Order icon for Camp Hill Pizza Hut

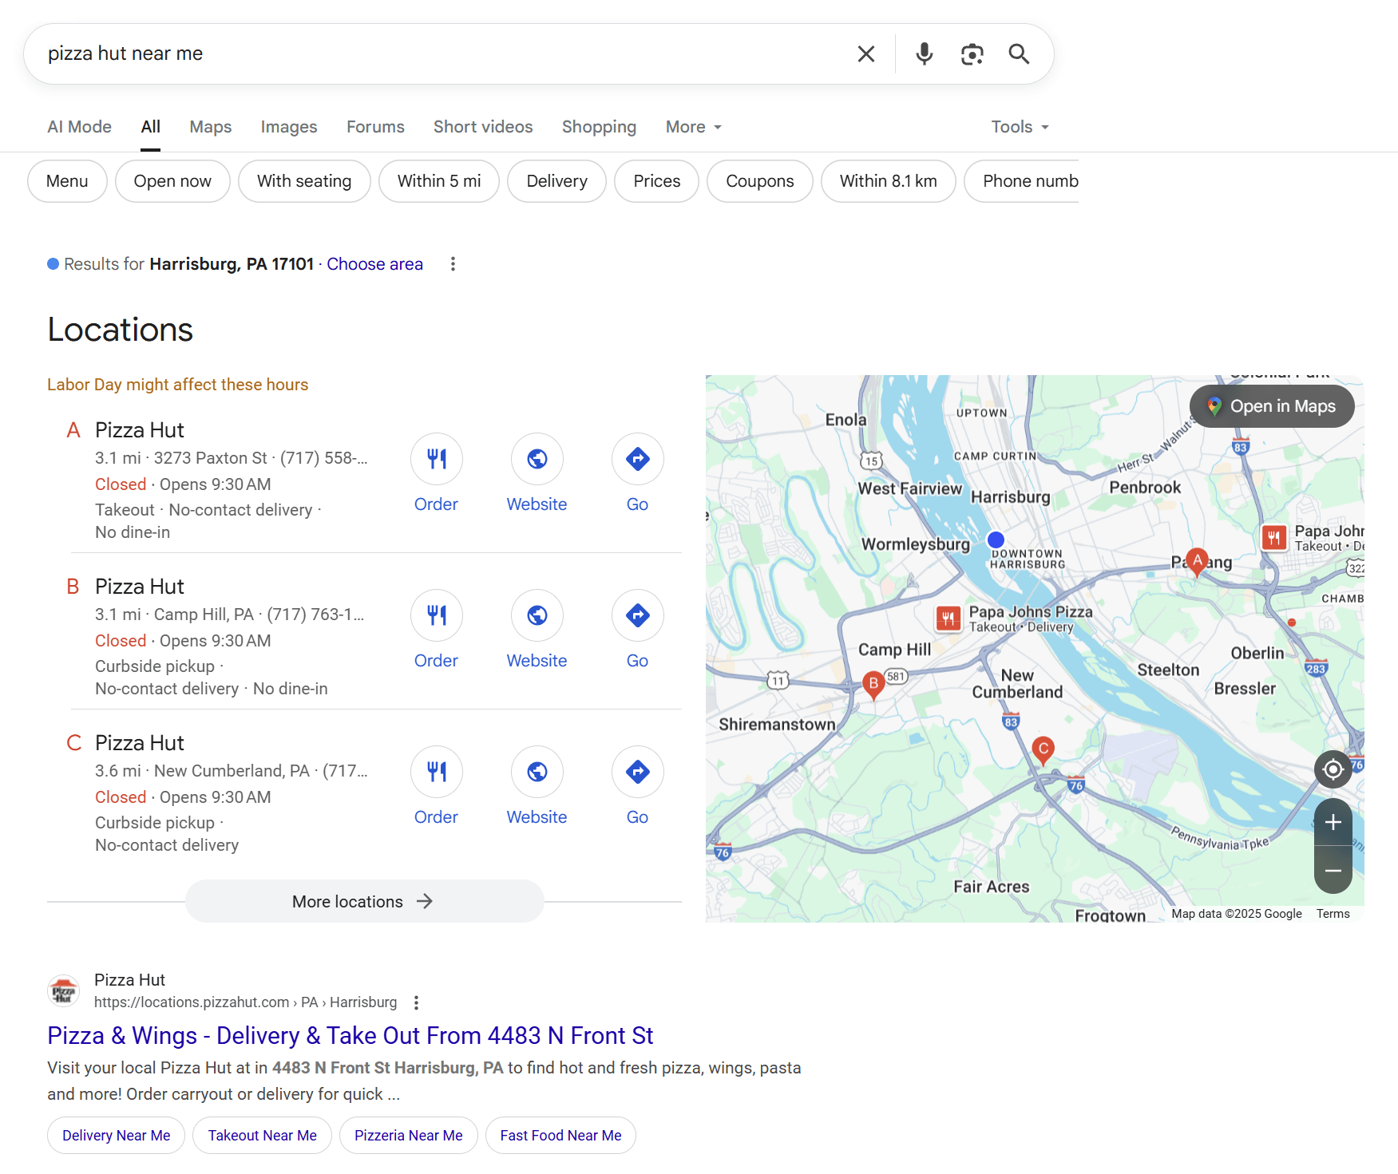tap(436, 615)
